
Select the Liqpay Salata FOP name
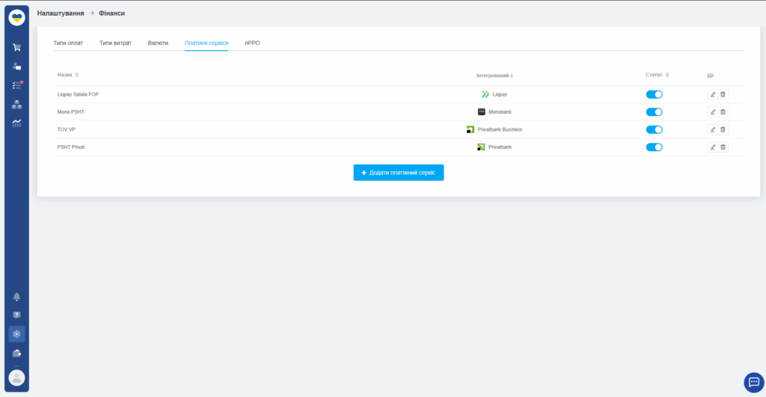pyautogui.click(x=78, y=94)
